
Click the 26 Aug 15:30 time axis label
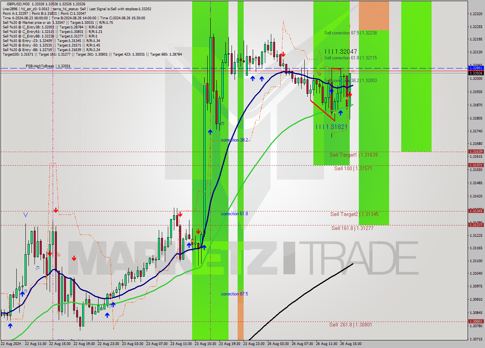point(350,344)
